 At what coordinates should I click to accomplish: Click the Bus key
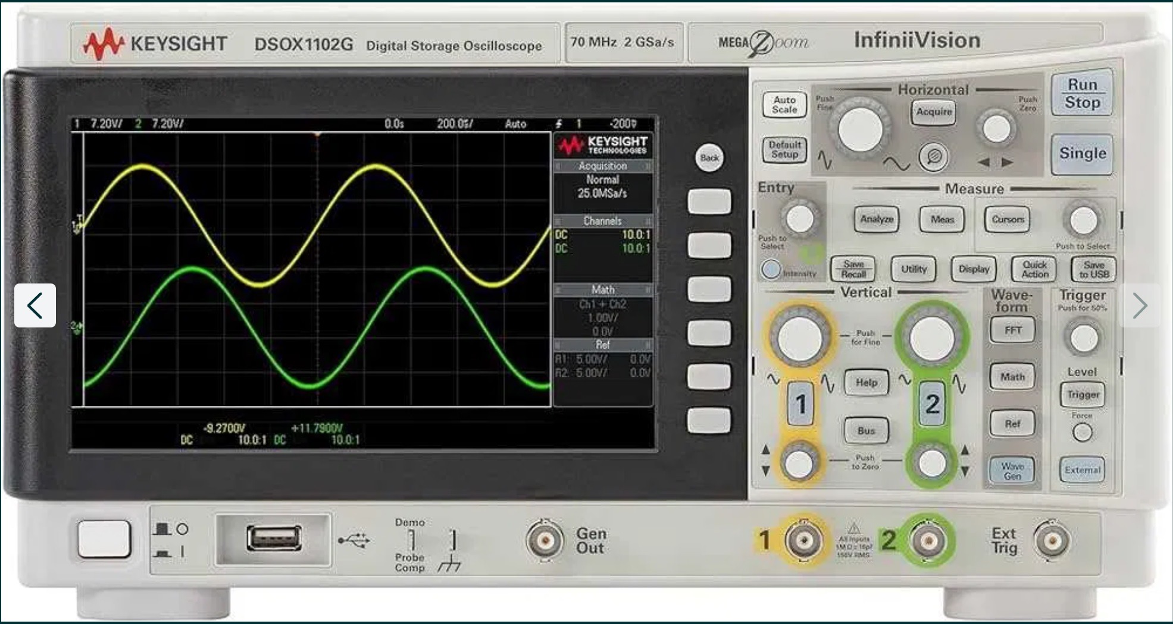[867, 431]
